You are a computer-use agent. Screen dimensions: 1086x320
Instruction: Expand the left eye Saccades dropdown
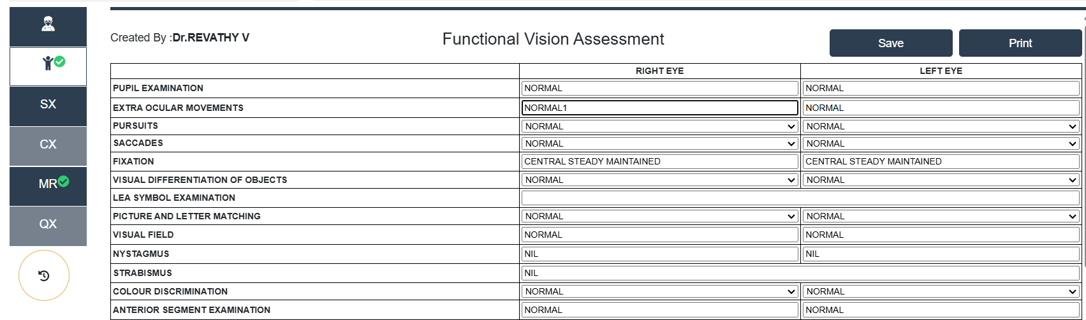(941, 143)
